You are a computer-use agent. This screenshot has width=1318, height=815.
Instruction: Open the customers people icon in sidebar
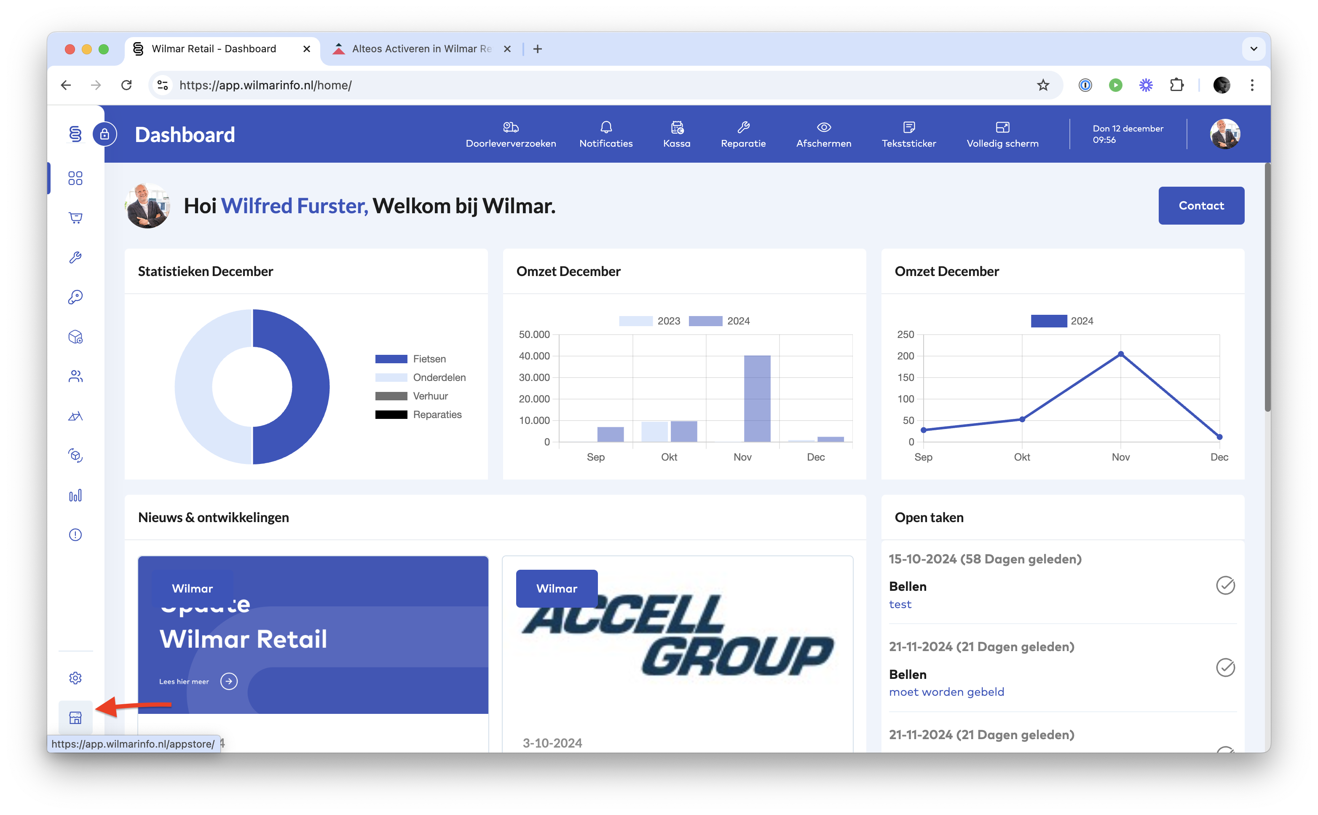click(x=75, y=376)
